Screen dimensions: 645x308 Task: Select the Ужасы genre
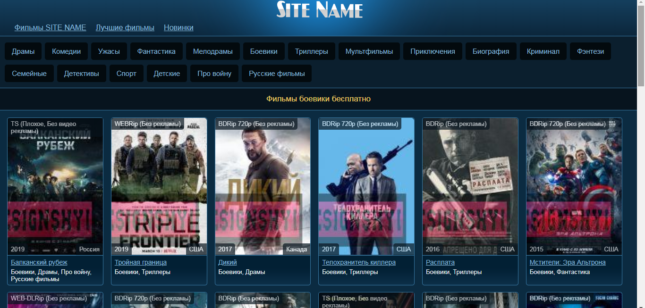[109, 51]
